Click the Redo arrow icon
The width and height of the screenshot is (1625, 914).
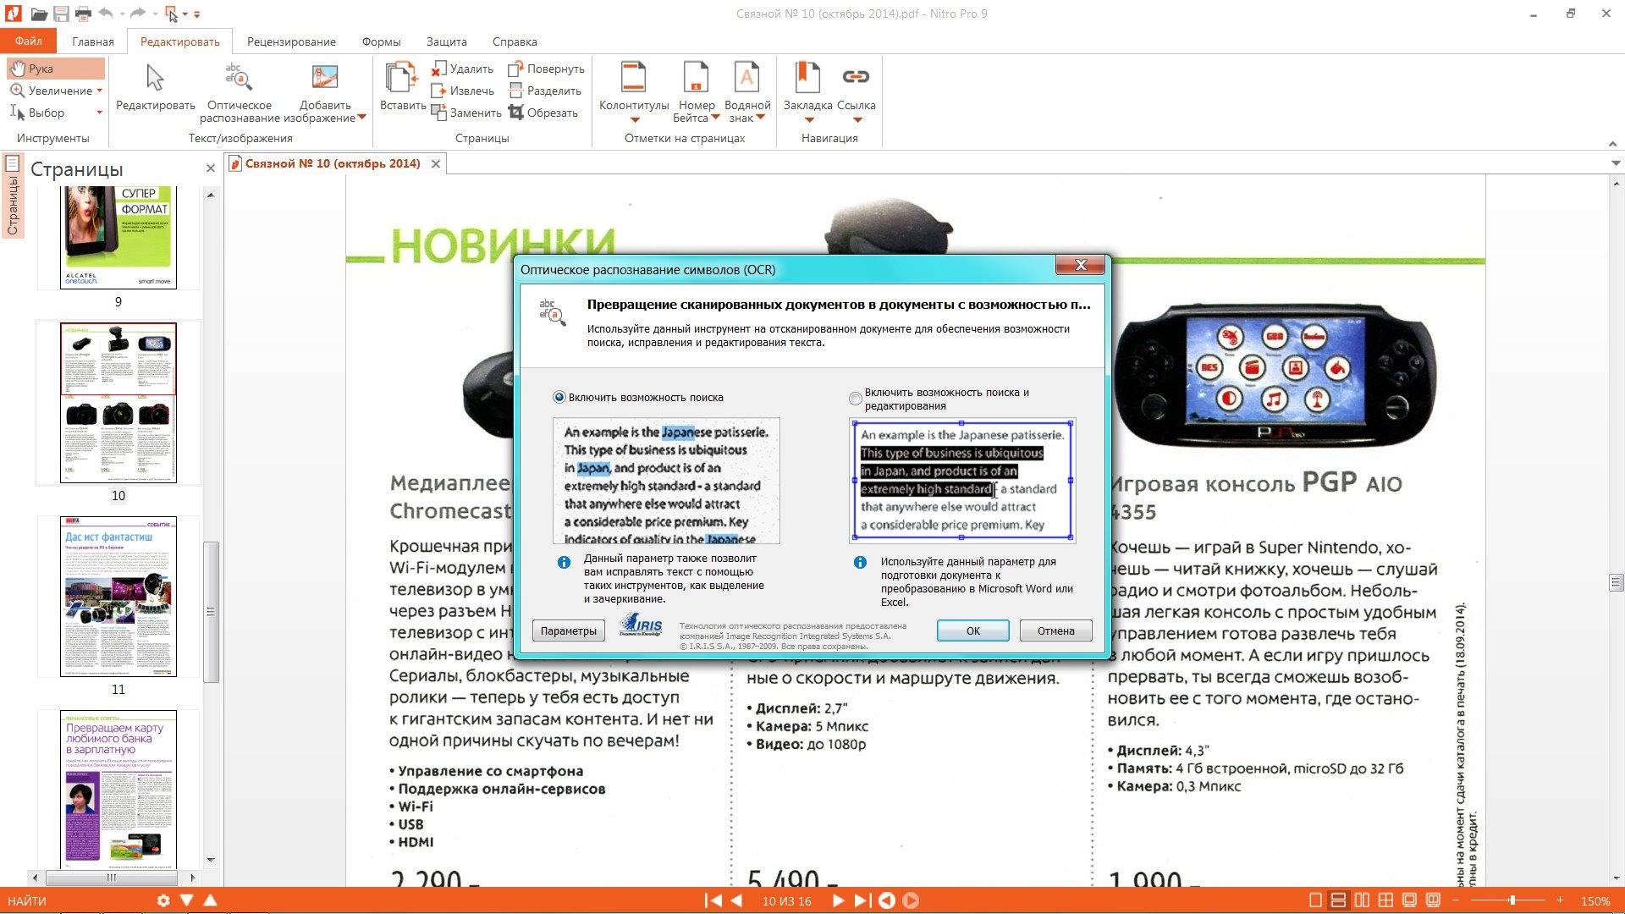138,14
